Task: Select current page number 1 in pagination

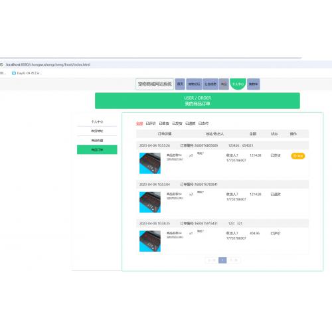Action: 222,260
